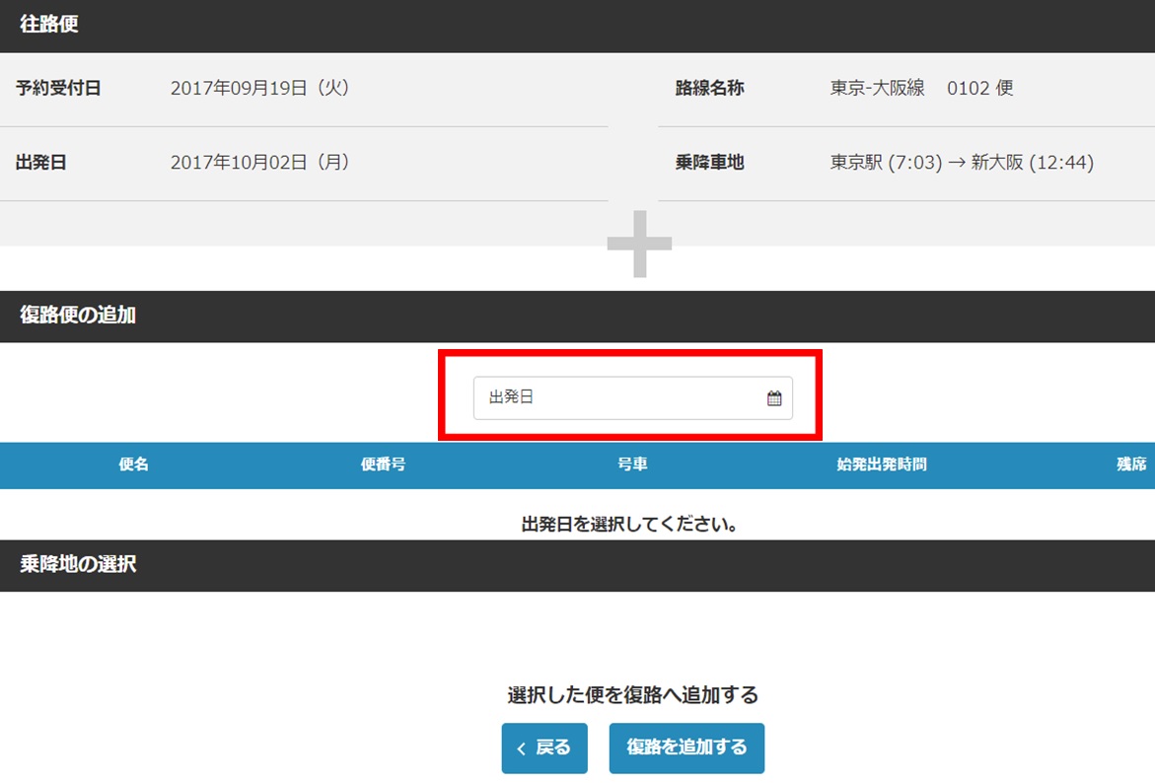Image resolution: width=1155 pixels, height=783 pixels.
Task: Click the large gray plus icon
Action: click(x=639, y=243)
